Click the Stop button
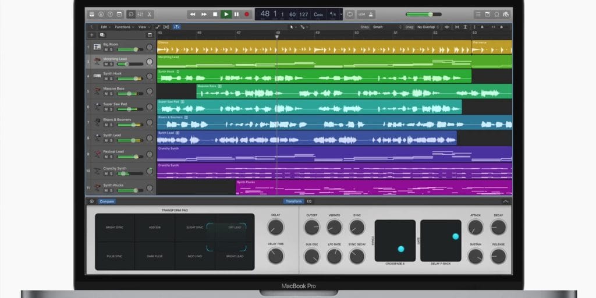 (x=215, y=15)
